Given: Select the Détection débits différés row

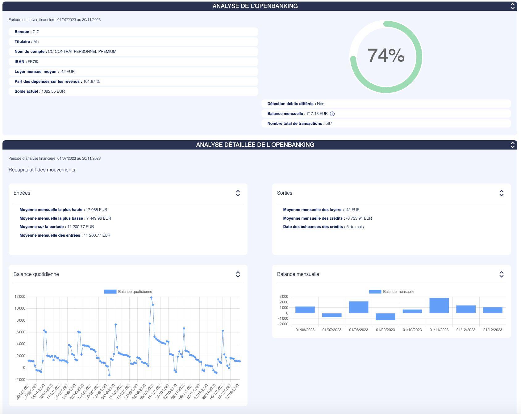Looking at the screenshot, I should (x=386, y=104).
